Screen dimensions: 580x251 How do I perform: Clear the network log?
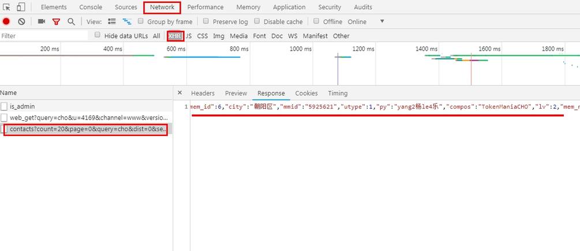click(21, 22)
